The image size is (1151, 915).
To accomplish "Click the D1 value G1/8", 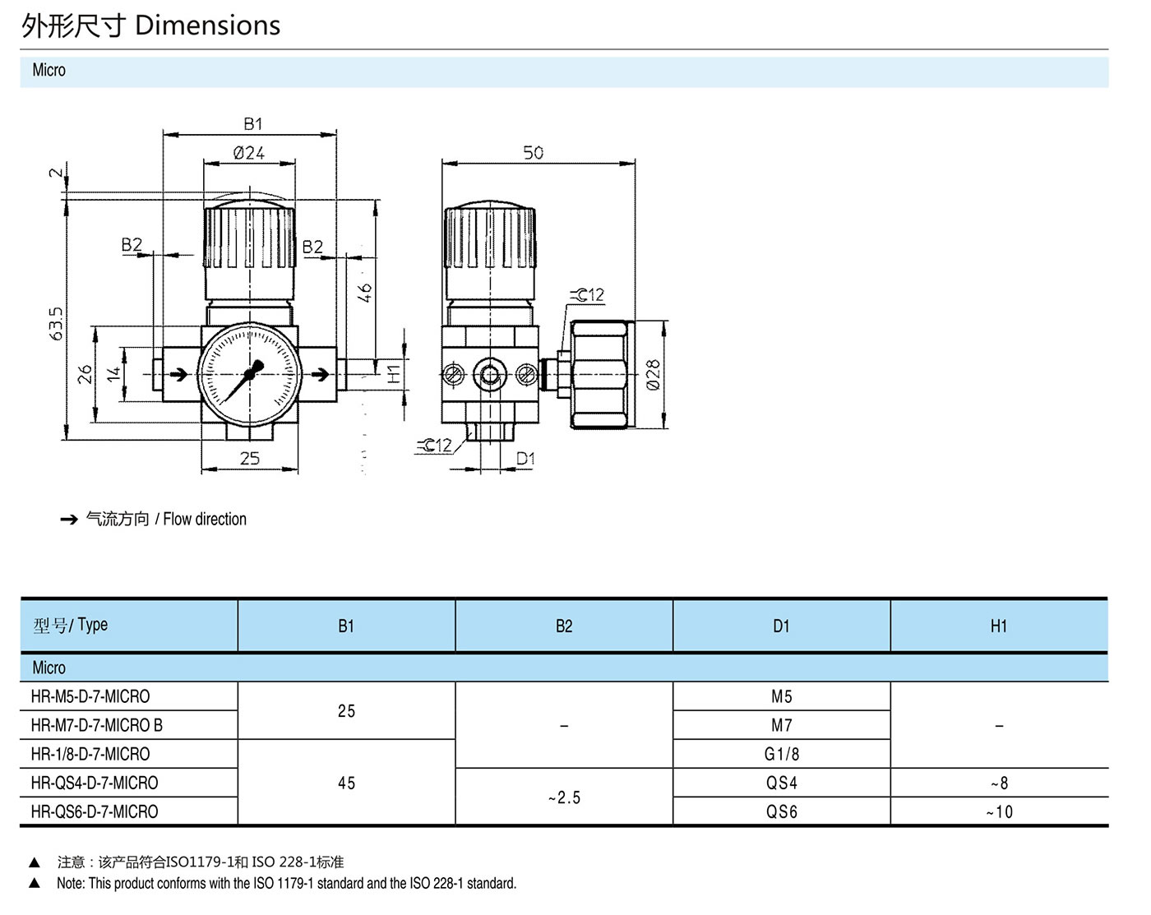I will click(x=781, y=754).
